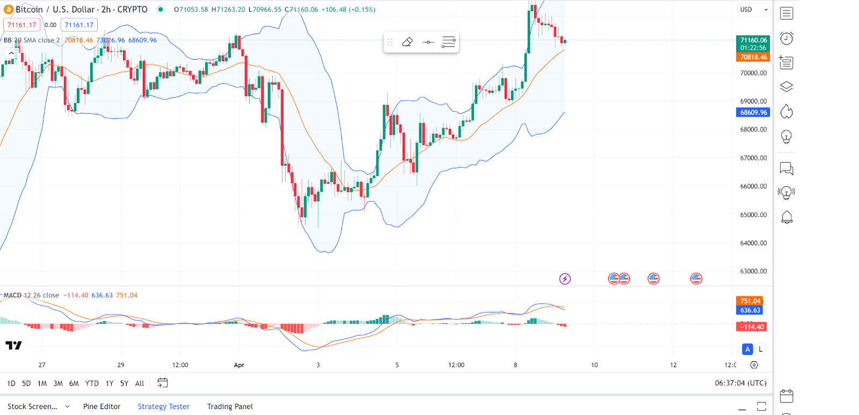
Task: Open time axis settings gear icon
Action: click(754, 365)
